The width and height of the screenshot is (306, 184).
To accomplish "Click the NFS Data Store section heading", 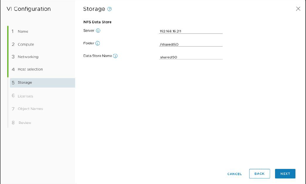I will (97, 22).
